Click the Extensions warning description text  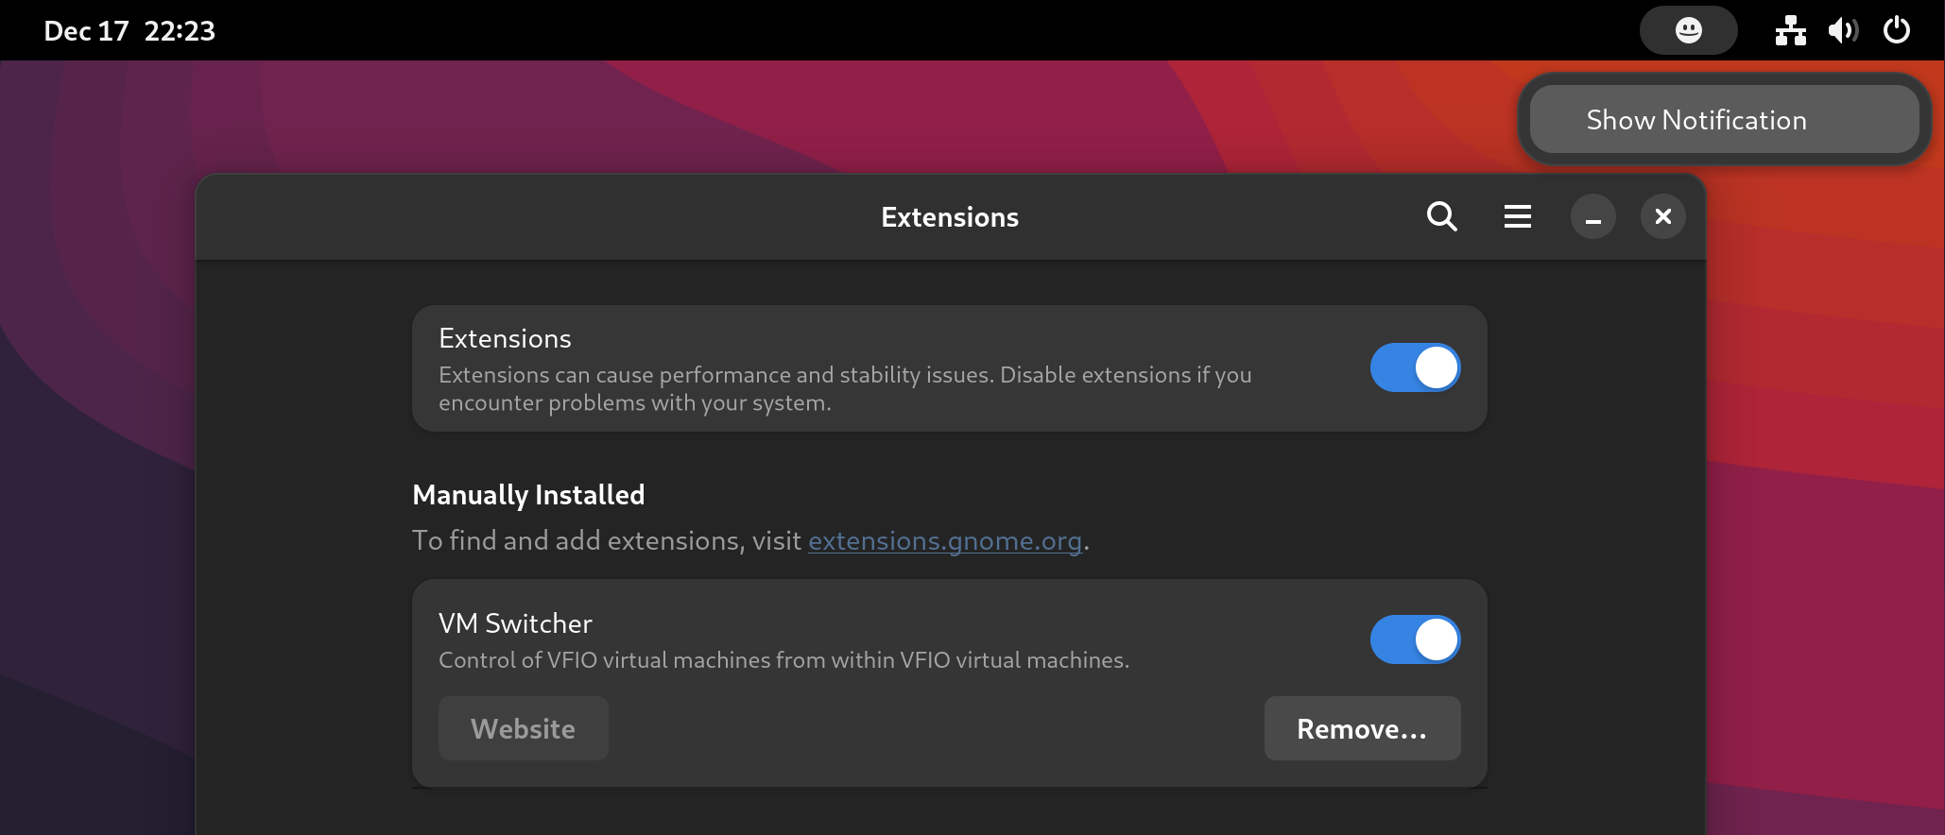tap(844, 388)
